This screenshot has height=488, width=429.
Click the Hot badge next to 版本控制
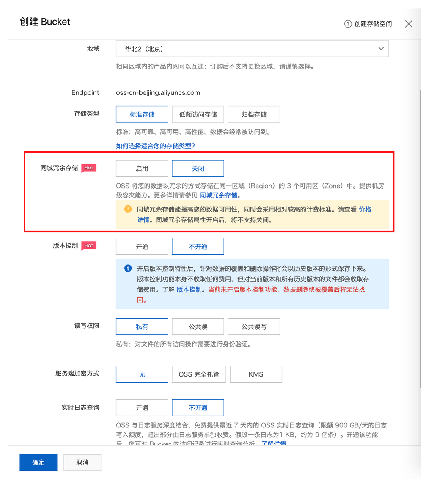(x=89, y=246)
